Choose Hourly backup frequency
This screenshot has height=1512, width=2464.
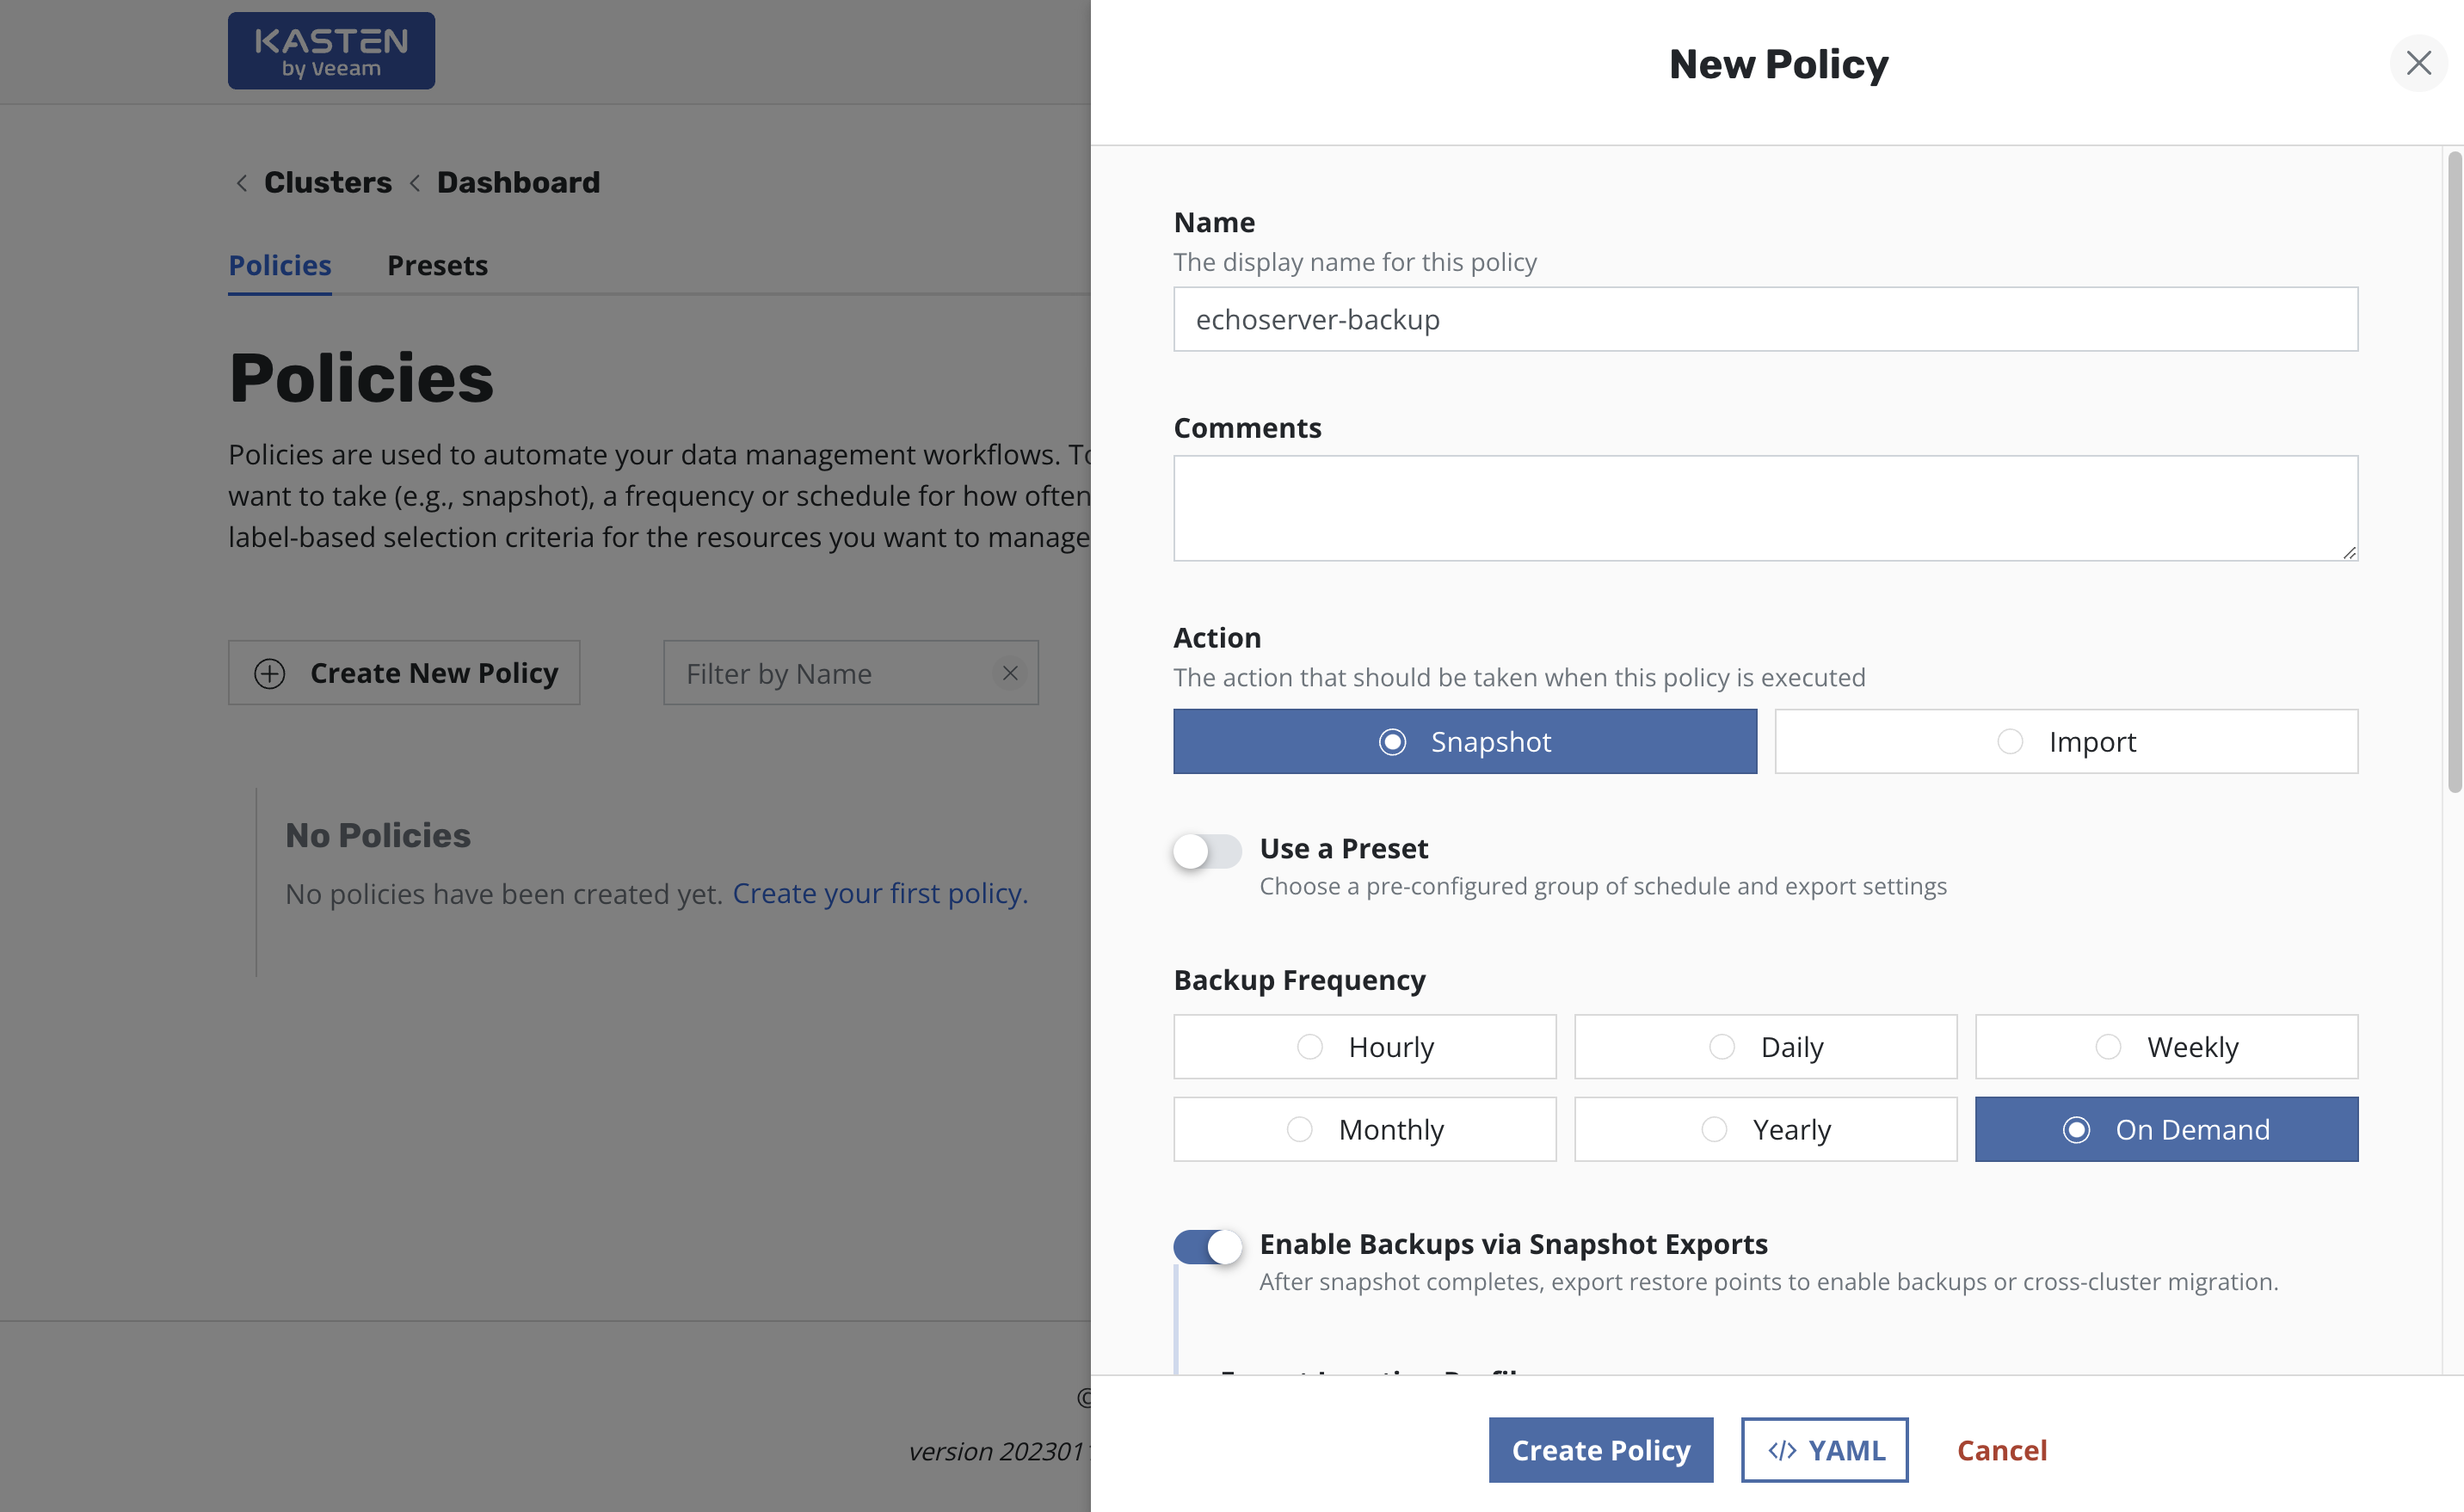pyautogui.click(x=1364, y=1047)
